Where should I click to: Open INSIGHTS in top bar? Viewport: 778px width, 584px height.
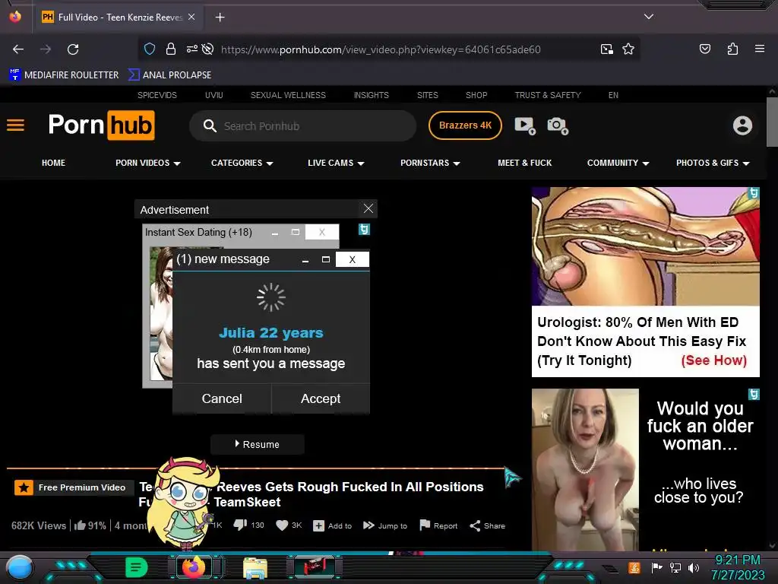pos(371,95)
